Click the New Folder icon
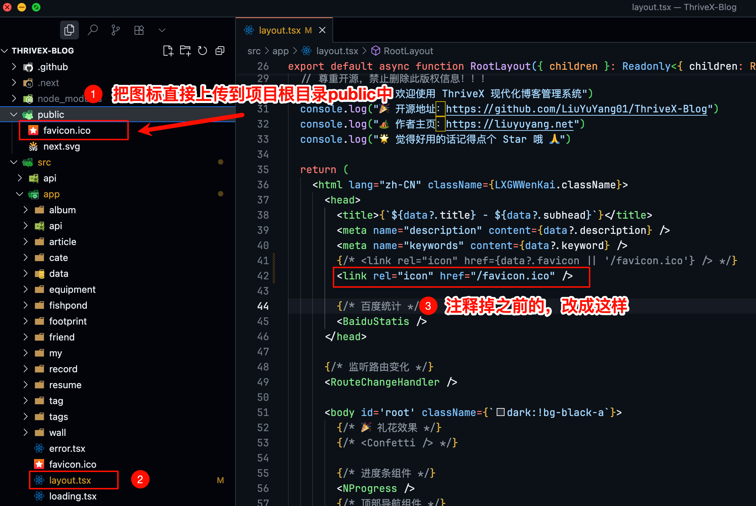756x506 pixels. point(186,51)
